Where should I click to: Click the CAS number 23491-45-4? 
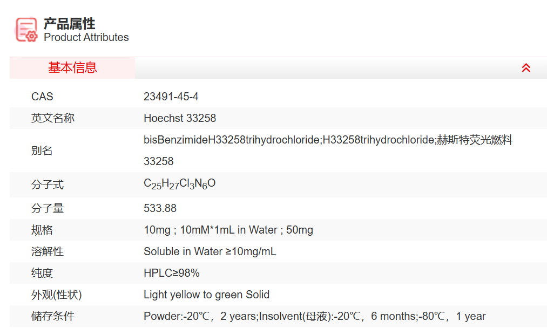click(171, 97)
